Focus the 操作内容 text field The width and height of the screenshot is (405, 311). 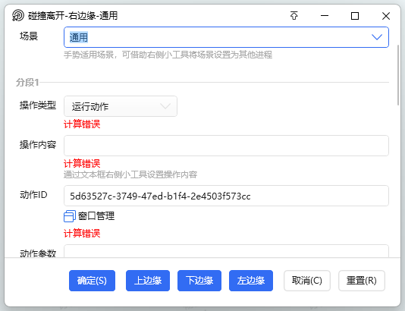pos(226,146)
